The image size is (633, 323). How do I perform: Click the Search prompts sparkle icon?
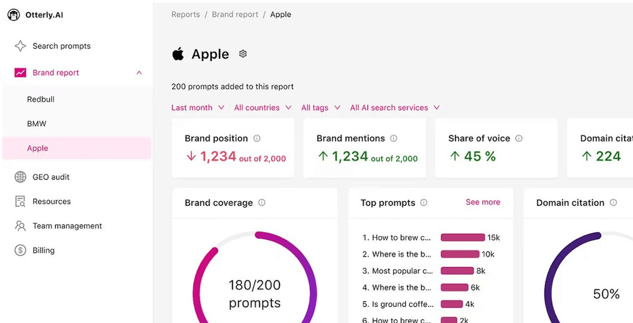click(x=20, y=46)
